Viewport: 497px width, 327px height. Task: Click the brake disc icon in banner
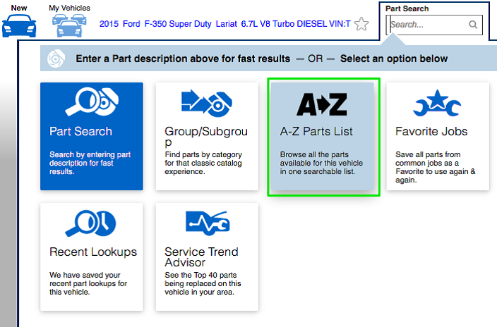57,59
